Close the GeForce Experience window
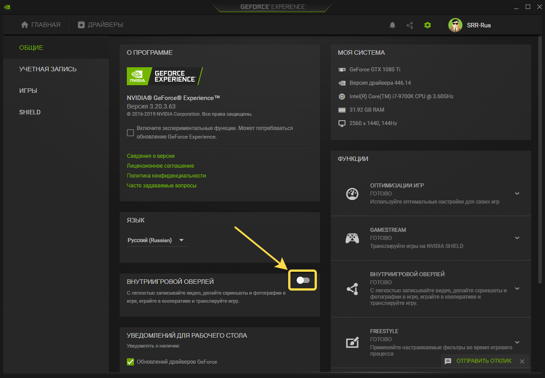This screenshot has height=378, width=545. [x=538, y=7]
